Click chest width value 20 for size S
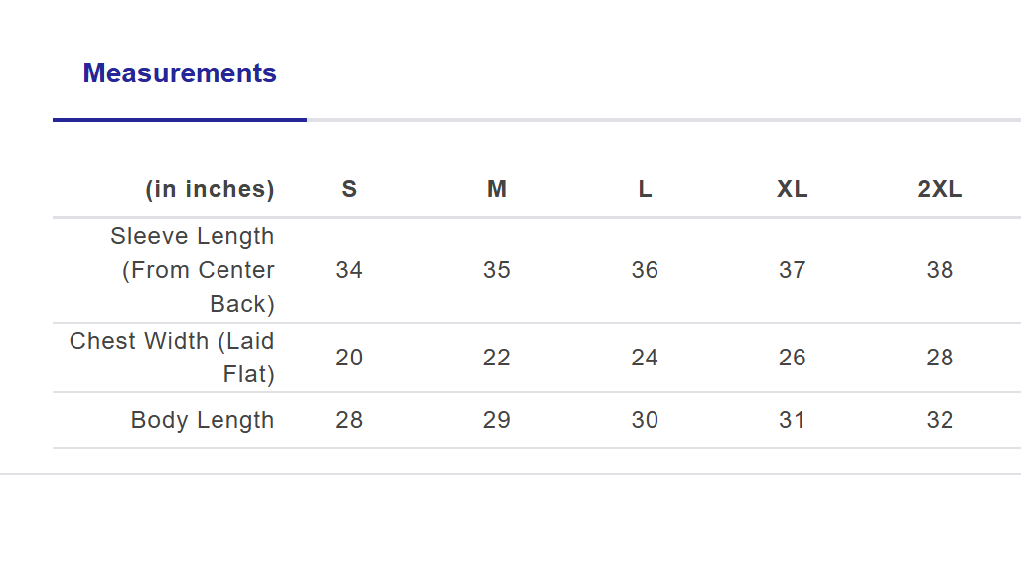 click(x=349, y=358)
